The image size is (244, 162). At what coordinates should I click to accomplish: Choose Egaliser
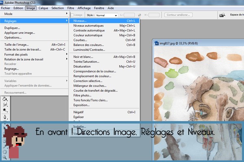pos(104,117)
